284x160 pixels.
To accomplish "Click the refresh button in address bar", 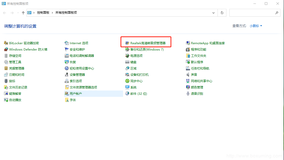I will point(222,13).
